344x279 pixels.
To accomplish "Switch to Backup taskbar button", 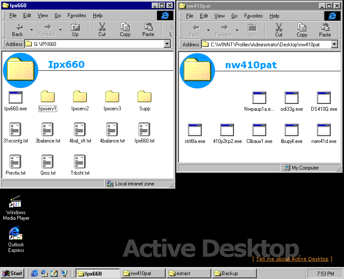I will pos(234,273).
